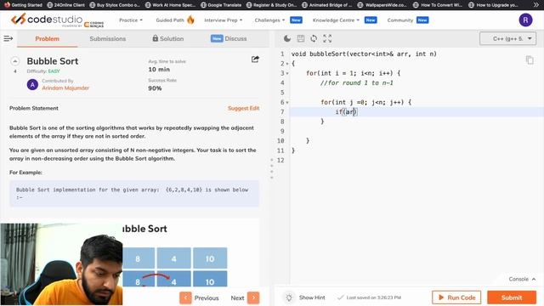Click empty code line 9 in editor
Image resolution: width=544 pixels, height=306 pixels.
coord(416,131)
